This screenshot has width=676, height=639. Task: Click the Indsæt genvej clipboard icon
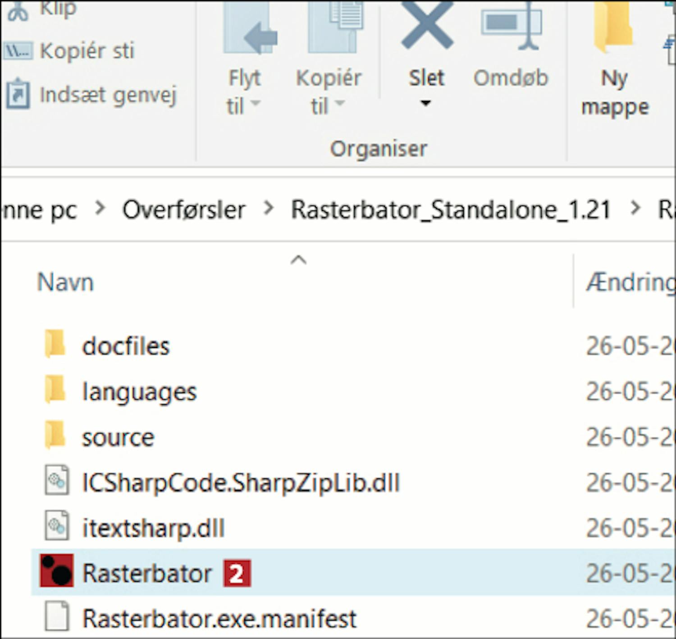18,94
